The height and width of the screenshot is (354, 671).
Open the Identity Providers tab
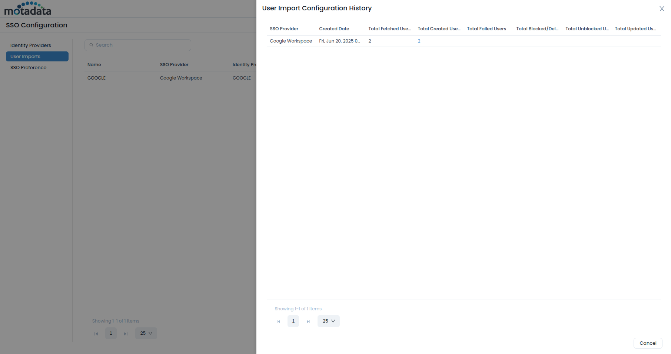[31, 45]
